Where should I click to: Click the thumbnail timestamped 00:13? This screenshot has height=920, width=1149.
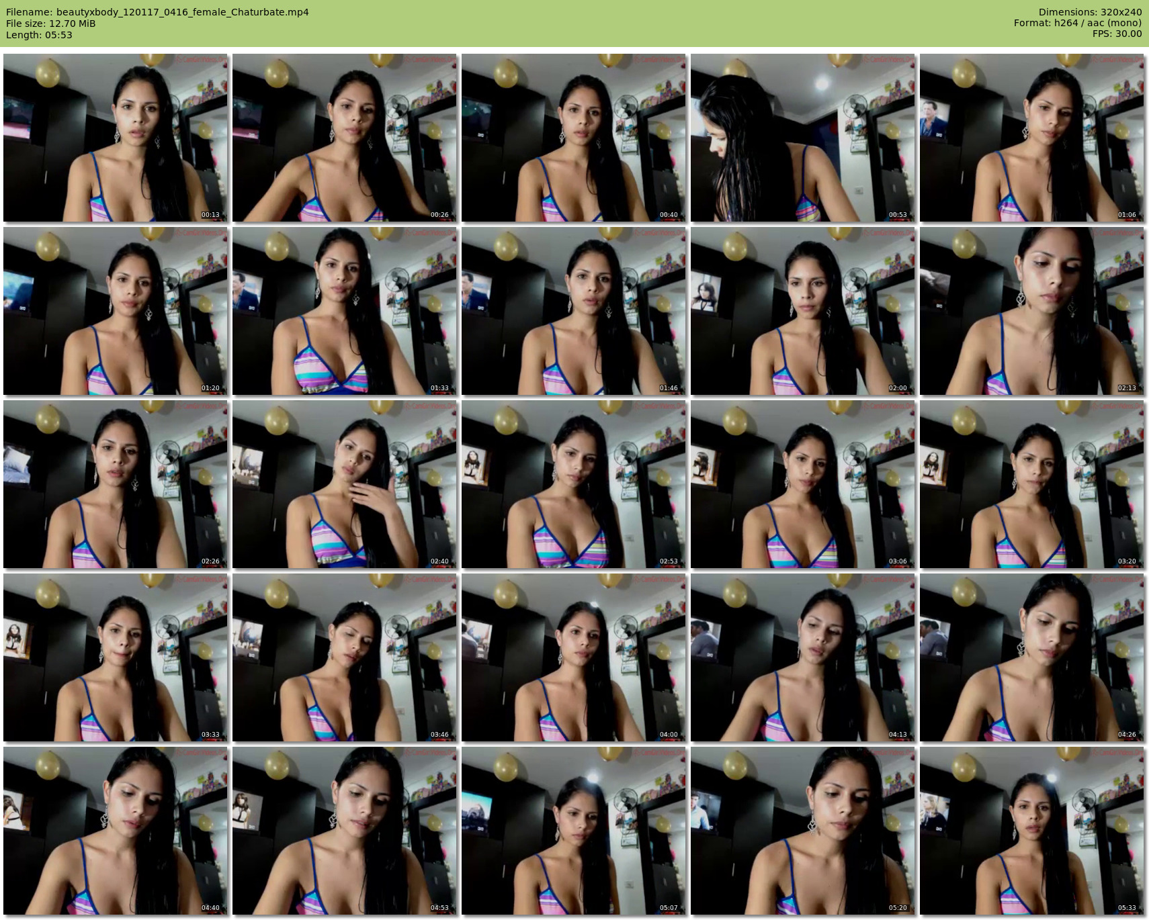(116, 138)
